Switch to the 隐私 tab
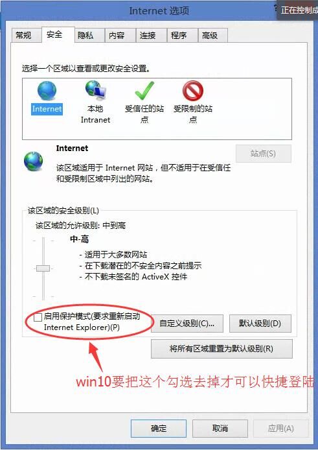The image size is (318, 450). (x=85, y=36)
